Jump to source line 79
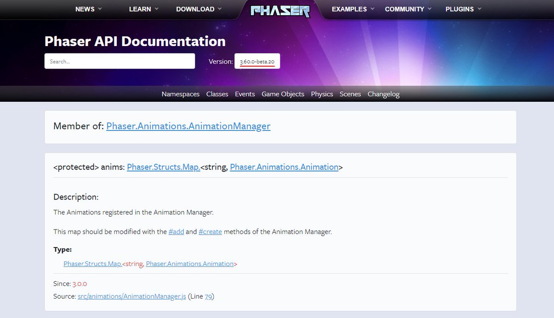This screenshot has height=318, width=554. pyautogui.click(x=208, y=296)
